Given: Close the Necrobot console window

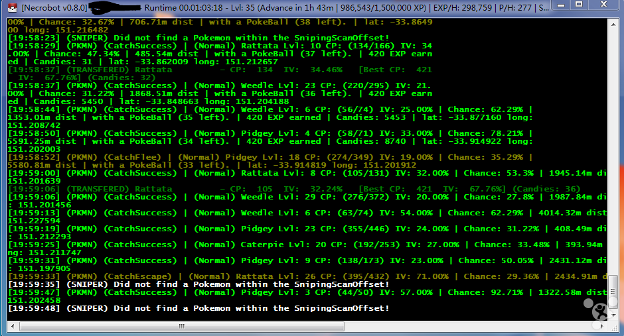Looking at the screenshot, I should 603,5.
